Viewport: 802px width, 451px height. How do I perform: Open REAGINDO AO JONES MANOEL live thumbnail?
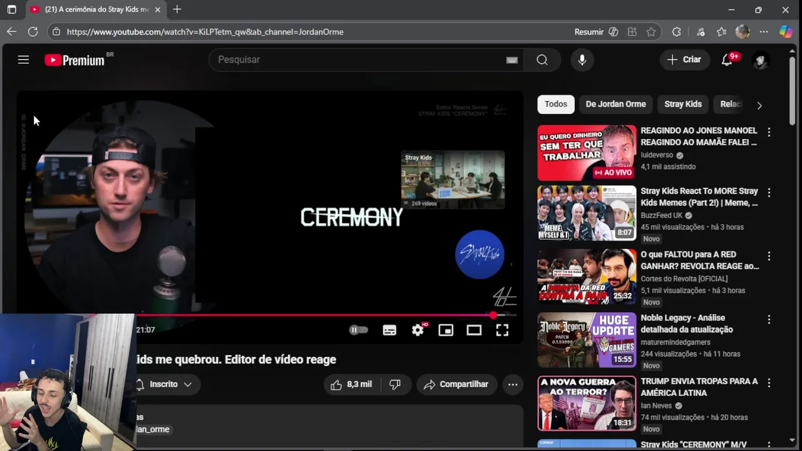click(586, 153)
